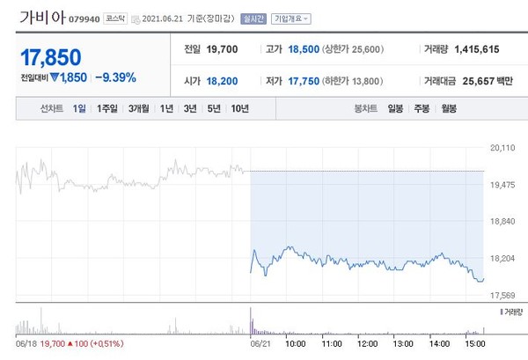Select the 10년 chart period

[239, 108]
